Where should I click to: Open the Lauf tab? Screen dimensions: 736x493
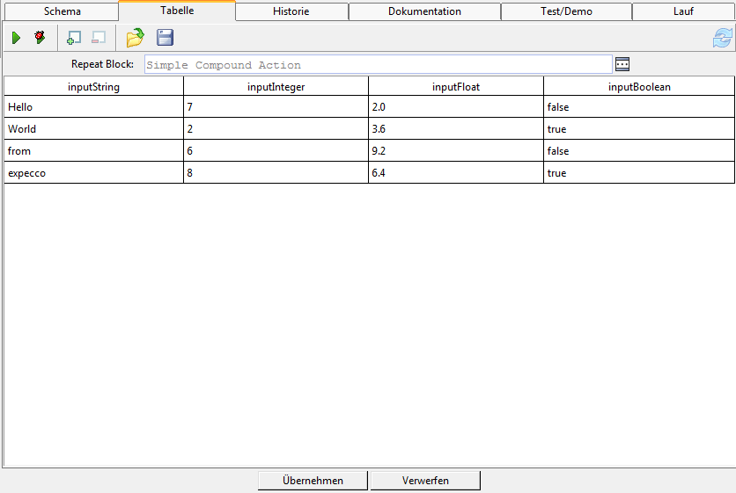[x=683, y=11]
